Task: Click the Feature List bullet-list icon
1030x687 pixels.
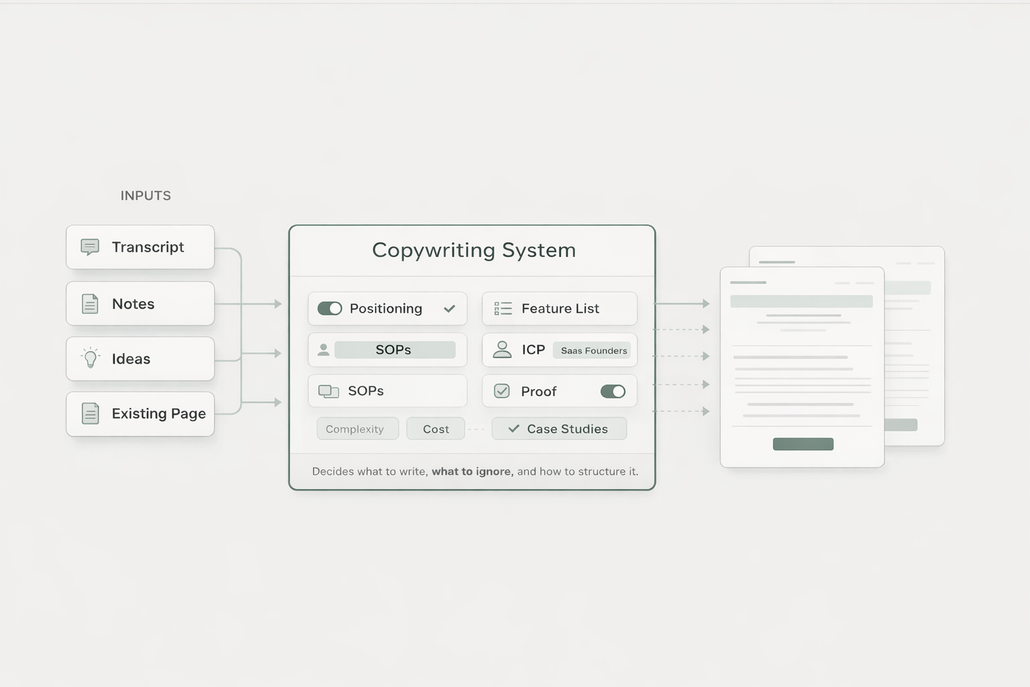Action: 503,309
